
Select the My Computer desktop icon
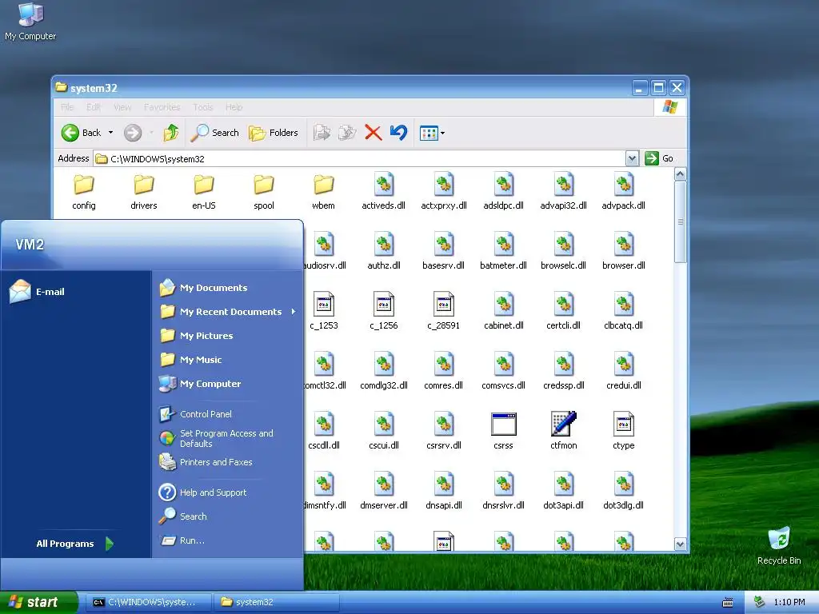tap(30, 22)
